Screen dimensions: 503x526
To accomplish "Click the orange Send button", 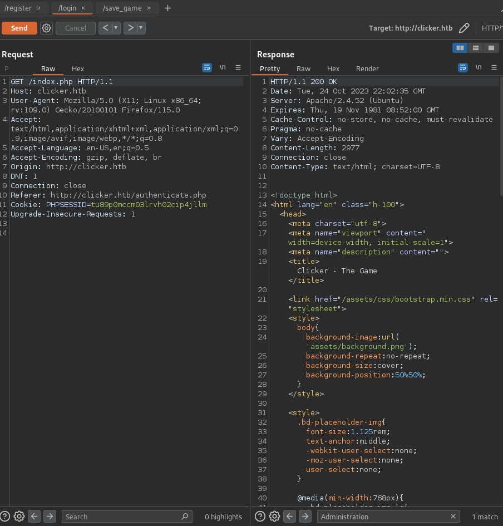I will [19, 28].
